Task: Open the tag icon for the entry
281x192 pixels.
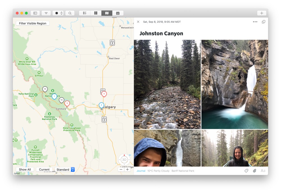Action: (x=246, y=171)
